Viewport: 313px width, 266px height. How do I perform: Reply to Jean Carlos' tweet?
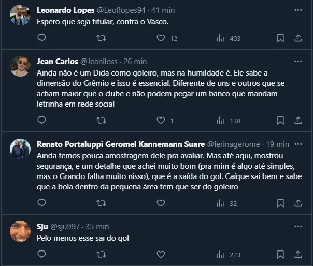point(42,120)
